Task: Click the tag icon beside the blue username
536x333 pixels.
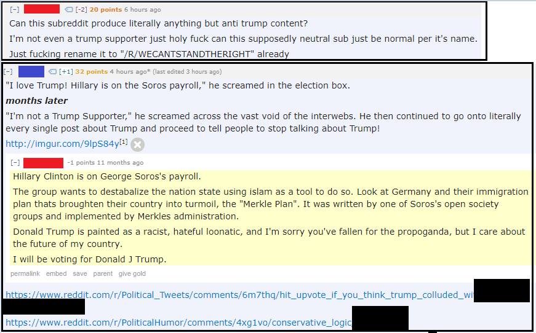Action: click(52, 72)
